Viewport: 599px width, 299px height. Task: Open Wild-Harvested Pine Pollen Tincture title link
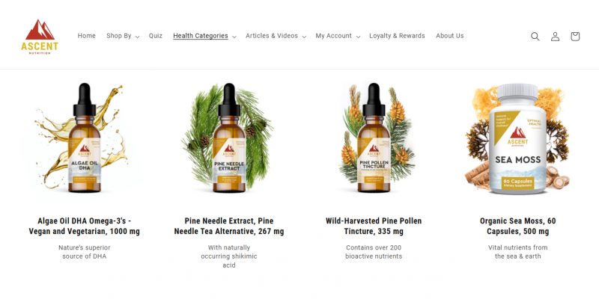point(374,226)
